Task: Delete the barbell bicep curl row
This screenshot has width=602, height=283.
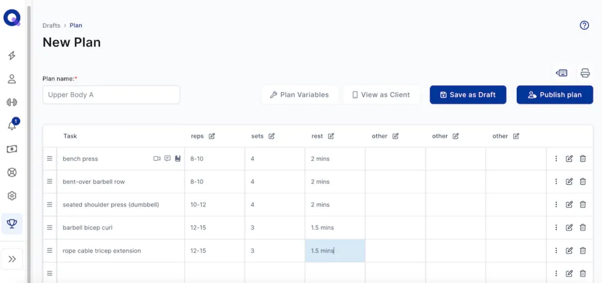Action: click(x=583, y=228)
